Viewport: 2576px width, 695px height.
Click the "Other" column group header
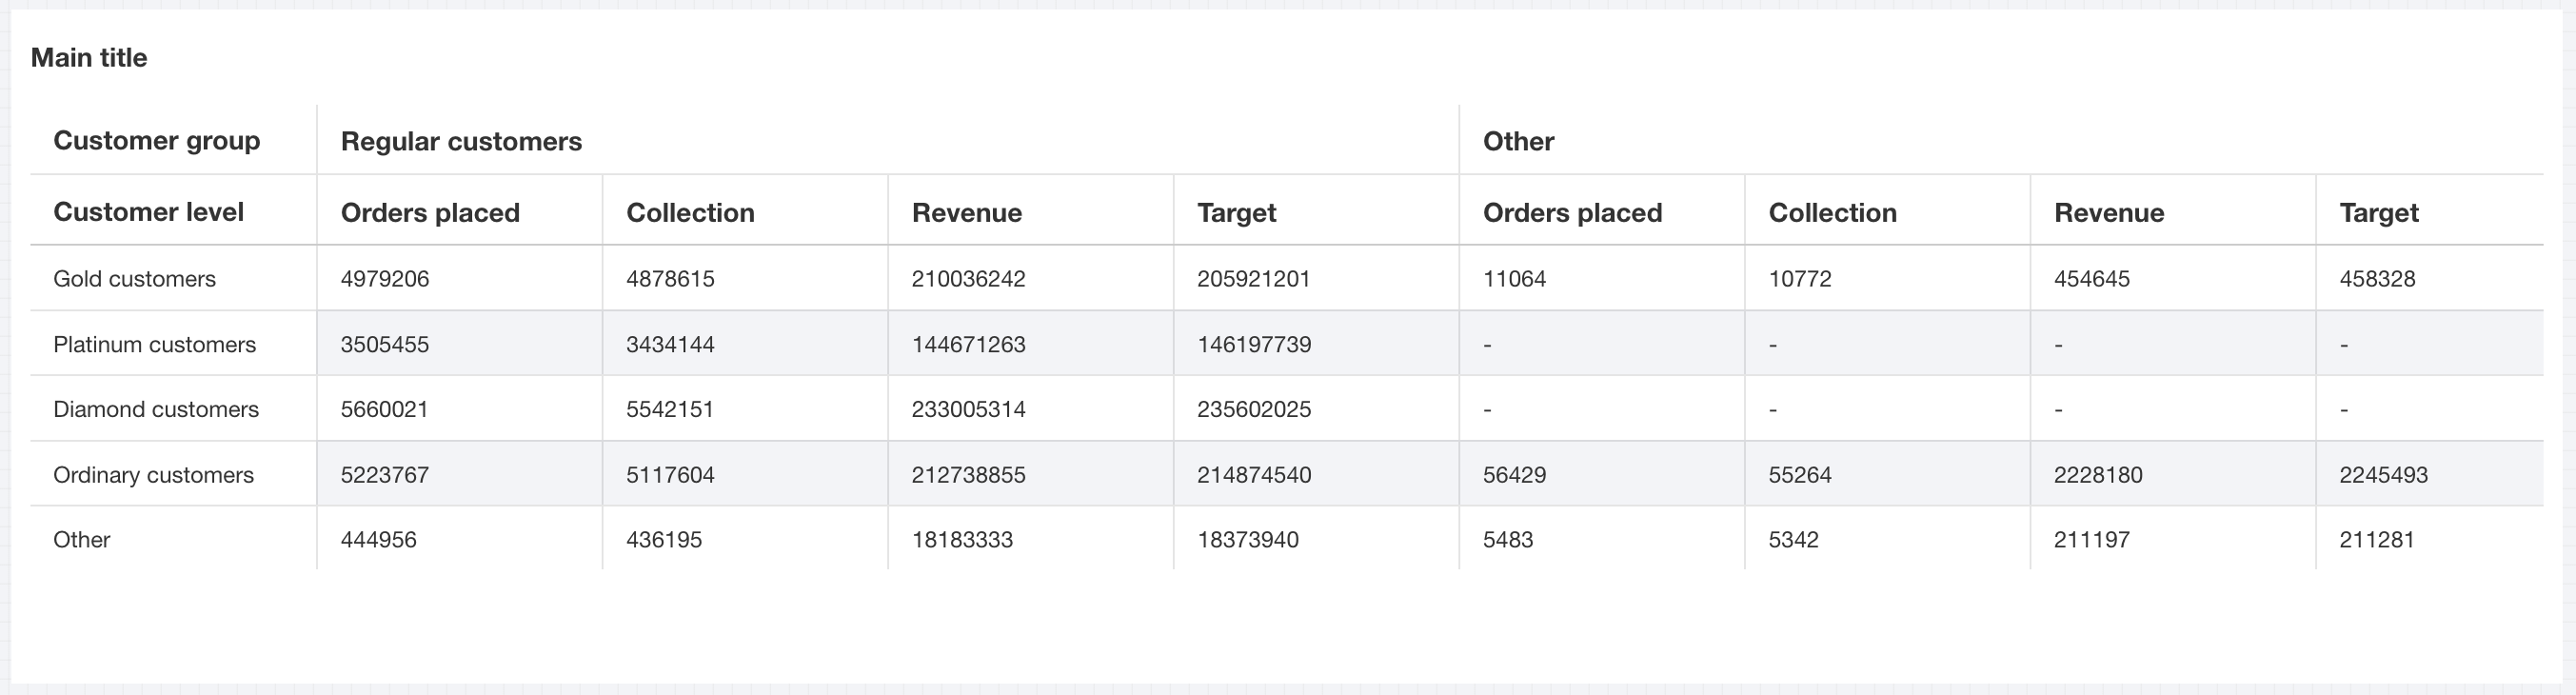1518,142
